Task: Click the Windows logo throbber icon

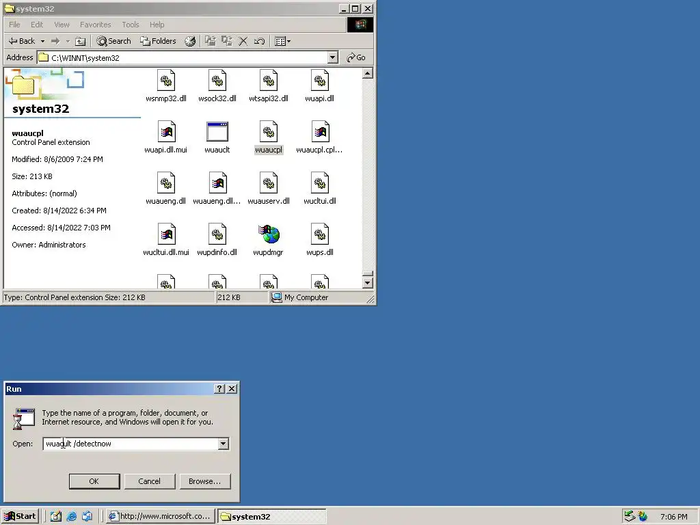Action: point(360,25)
